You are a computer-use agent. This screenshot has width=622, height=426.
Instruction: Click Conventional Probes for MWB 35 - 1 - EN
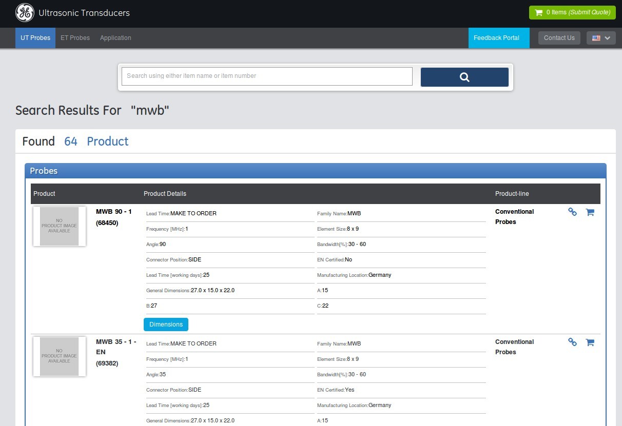point(514,347)
